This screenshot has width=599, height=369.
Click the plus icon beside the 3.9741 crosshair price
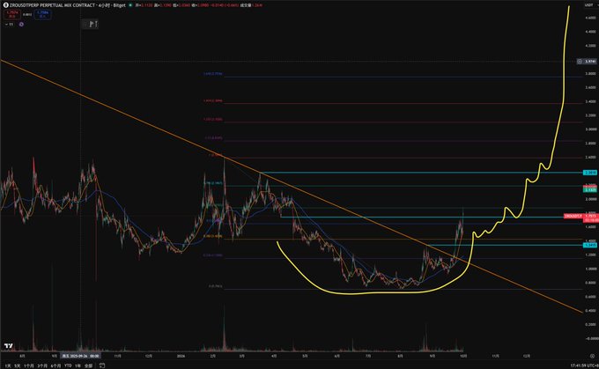(x=580, y=61)
